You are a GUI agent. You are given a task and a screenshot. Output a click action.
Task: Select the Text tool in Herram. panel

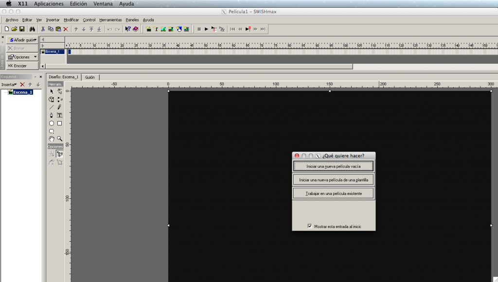click(59, 115)
